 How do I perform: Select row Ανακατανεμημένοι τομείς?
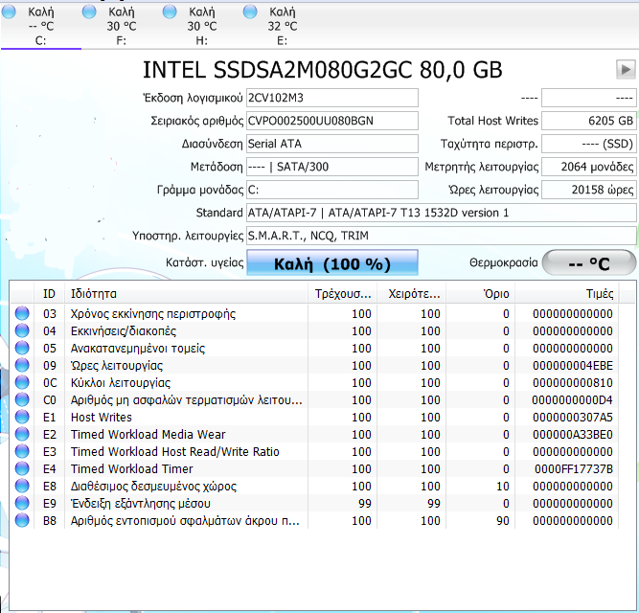(314, 349)
